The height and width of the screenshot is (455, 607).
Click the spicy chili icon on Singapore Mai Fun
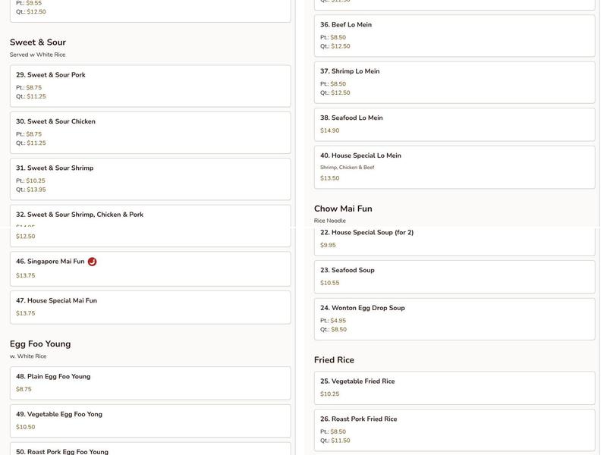(x=94, y=259)
